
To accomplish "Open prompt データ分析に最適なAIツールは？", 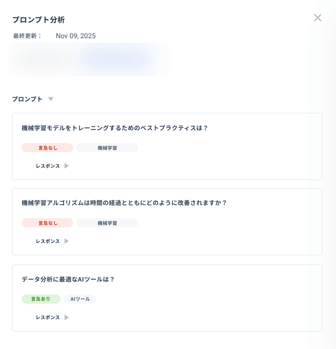I will [x=68, y=279].
